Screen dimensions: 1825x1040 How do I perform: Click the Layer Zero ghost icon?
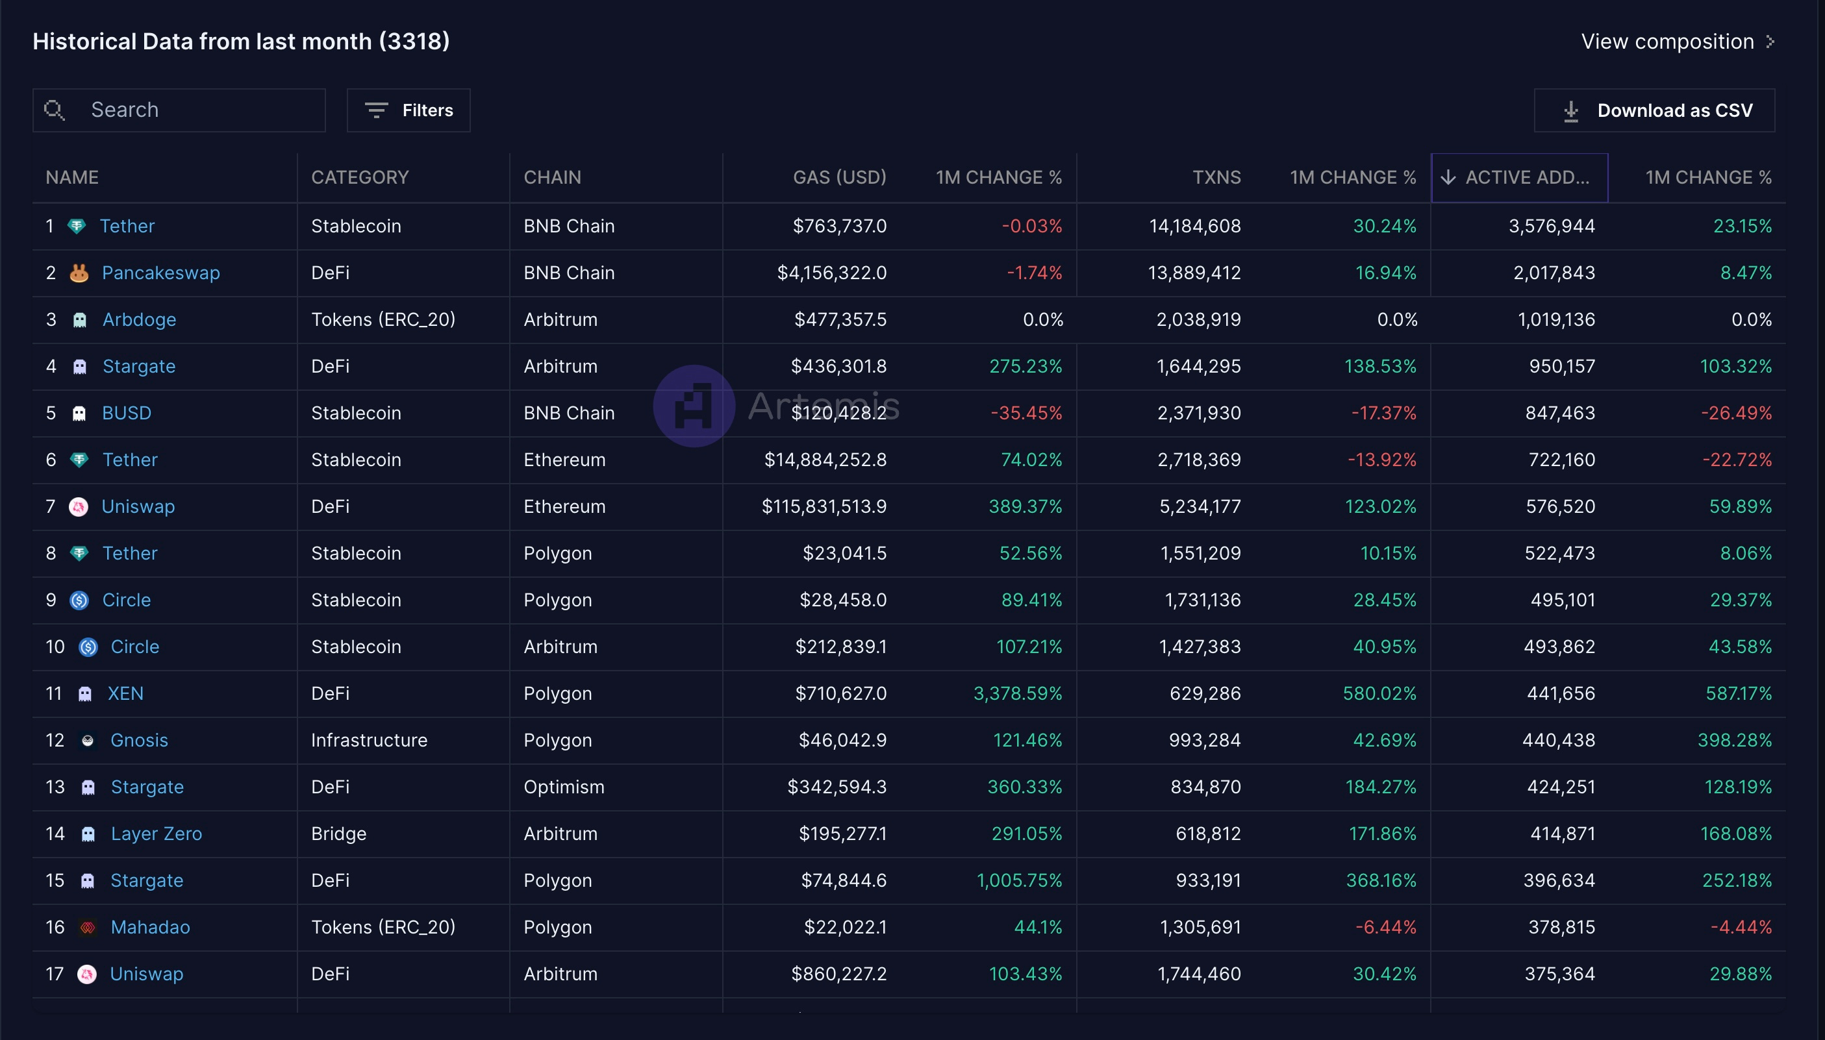(88, 834)
